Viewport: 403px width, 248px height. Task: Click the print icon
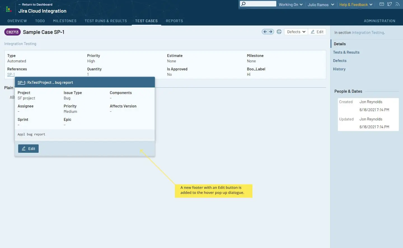coord(279,32)
